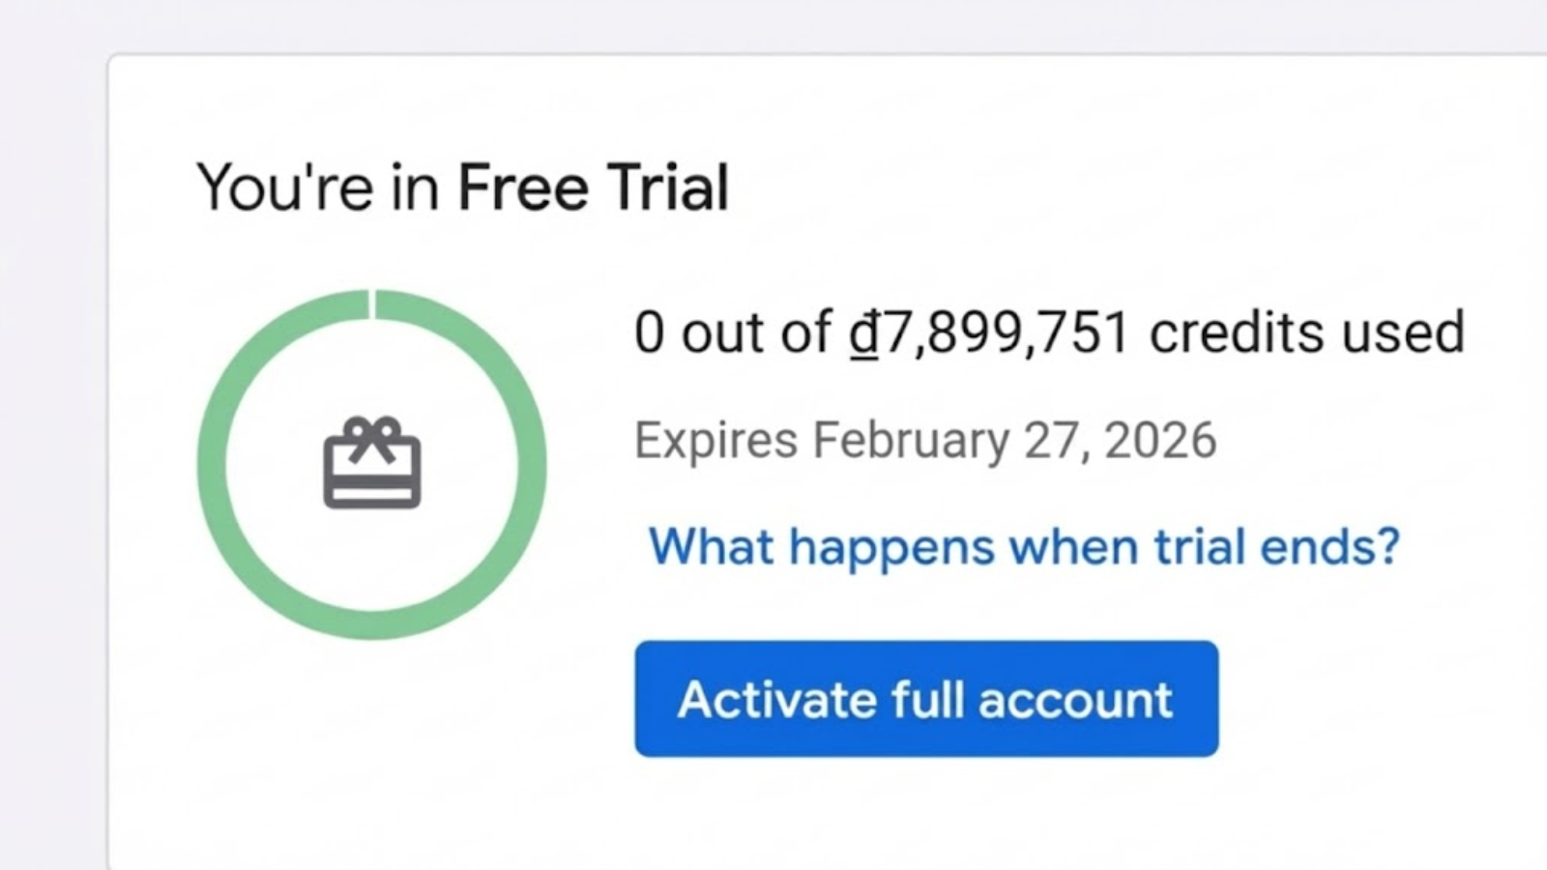This screenshot has width=1547, height=870.
Task: Click the "You're in Free Trial" heading
Action: [x=462, y=188]
